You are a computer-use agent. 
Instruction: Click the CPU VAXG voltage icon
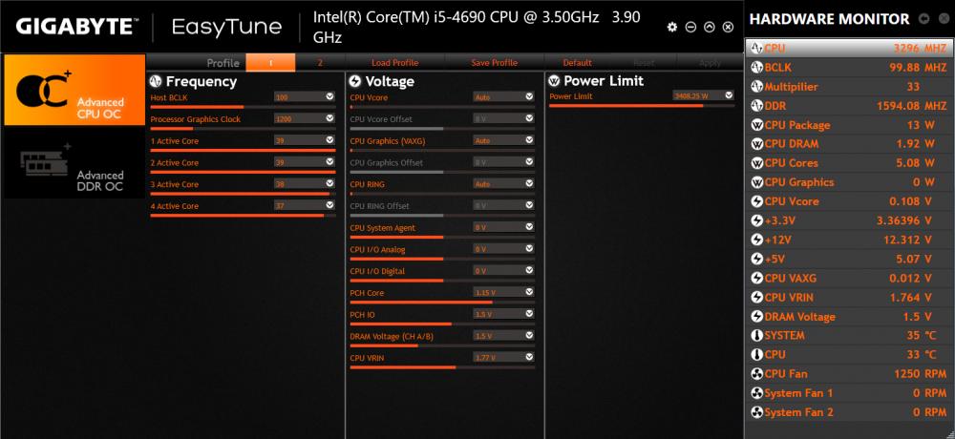757,279
